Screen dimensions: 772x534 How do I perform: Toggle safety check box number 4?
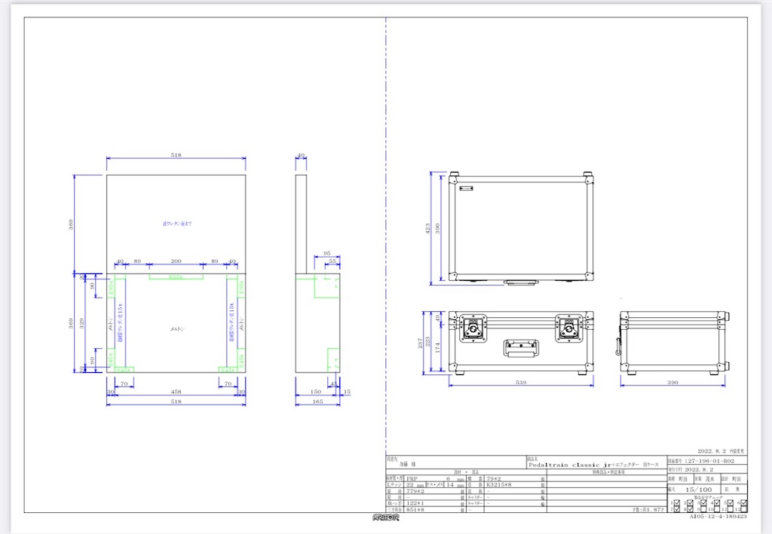[x=717, y=502]
